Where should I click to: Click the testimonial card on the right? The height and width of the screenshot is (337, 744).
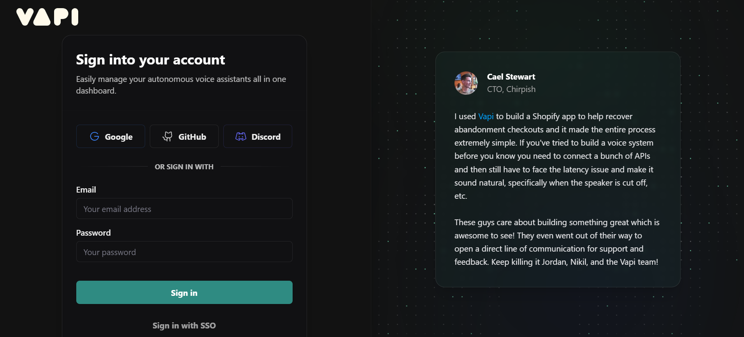[x=558, y=169]
